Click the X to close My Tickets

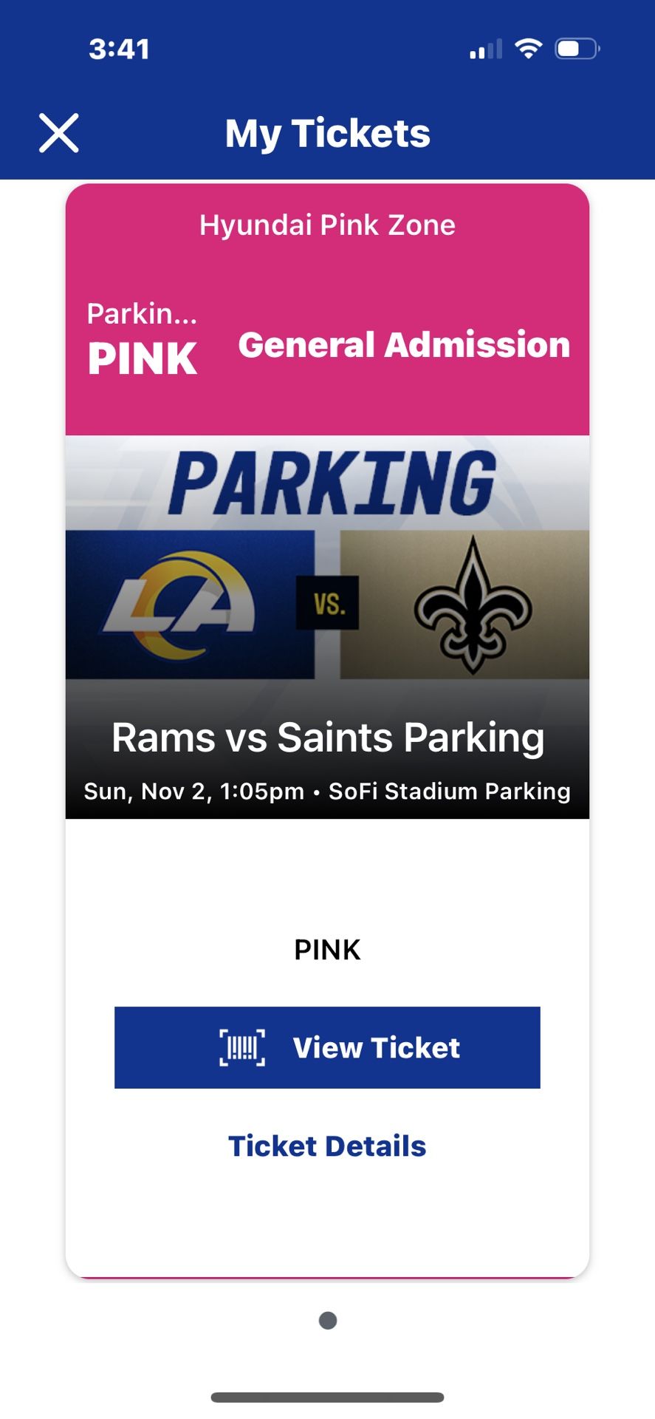coord(59,133)
